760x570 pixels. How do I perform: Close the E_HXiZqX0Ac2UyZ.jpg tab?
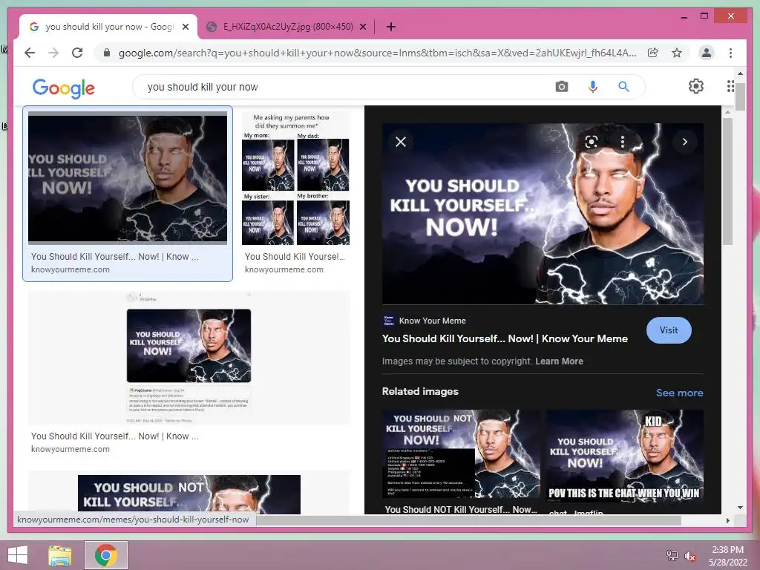pos(362,27)
